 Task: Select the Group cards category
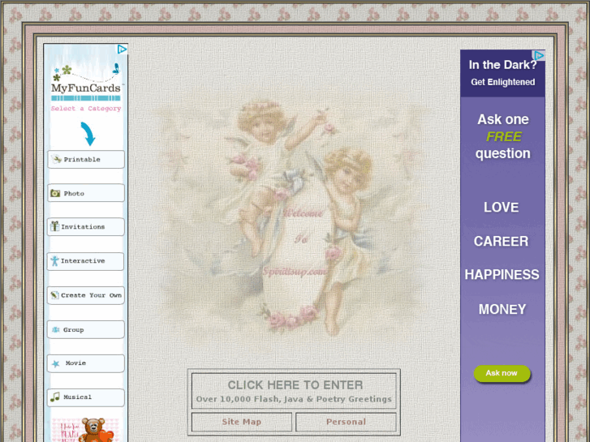(x=86, y=329)
